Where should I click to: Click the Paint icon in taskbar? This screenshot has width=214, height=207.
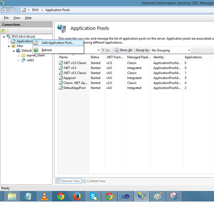click(158, 196)
